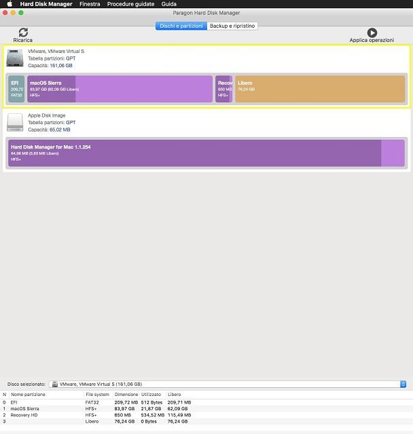The image size is (413, 434).
Task: Click the green zoom window button
Action: 21,13
